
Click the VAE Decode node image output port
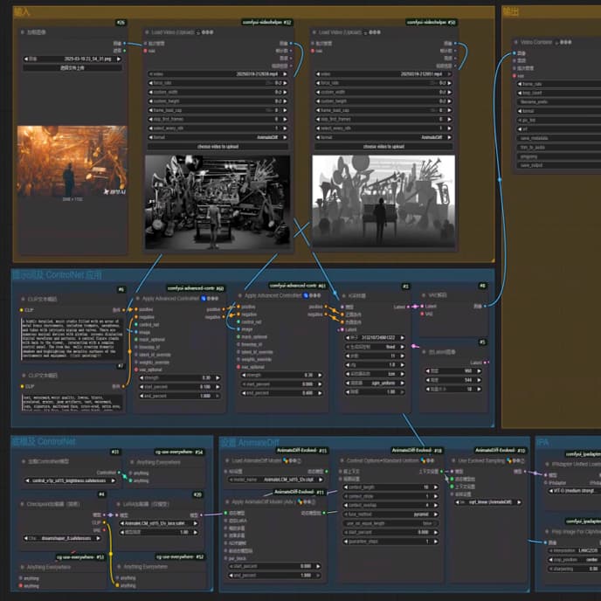click(x=485, y=307)
